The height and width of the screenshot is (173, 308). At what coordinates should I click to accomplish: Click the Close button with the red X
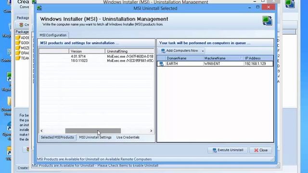click(x=261, y=150)
